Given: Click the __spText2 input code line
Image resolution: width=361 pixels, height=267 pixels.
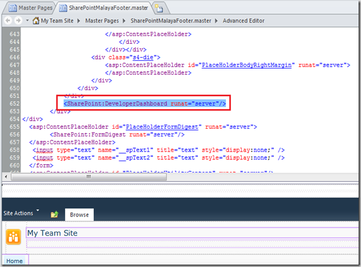Looking at the screenshot, I should tap(158, 158).
